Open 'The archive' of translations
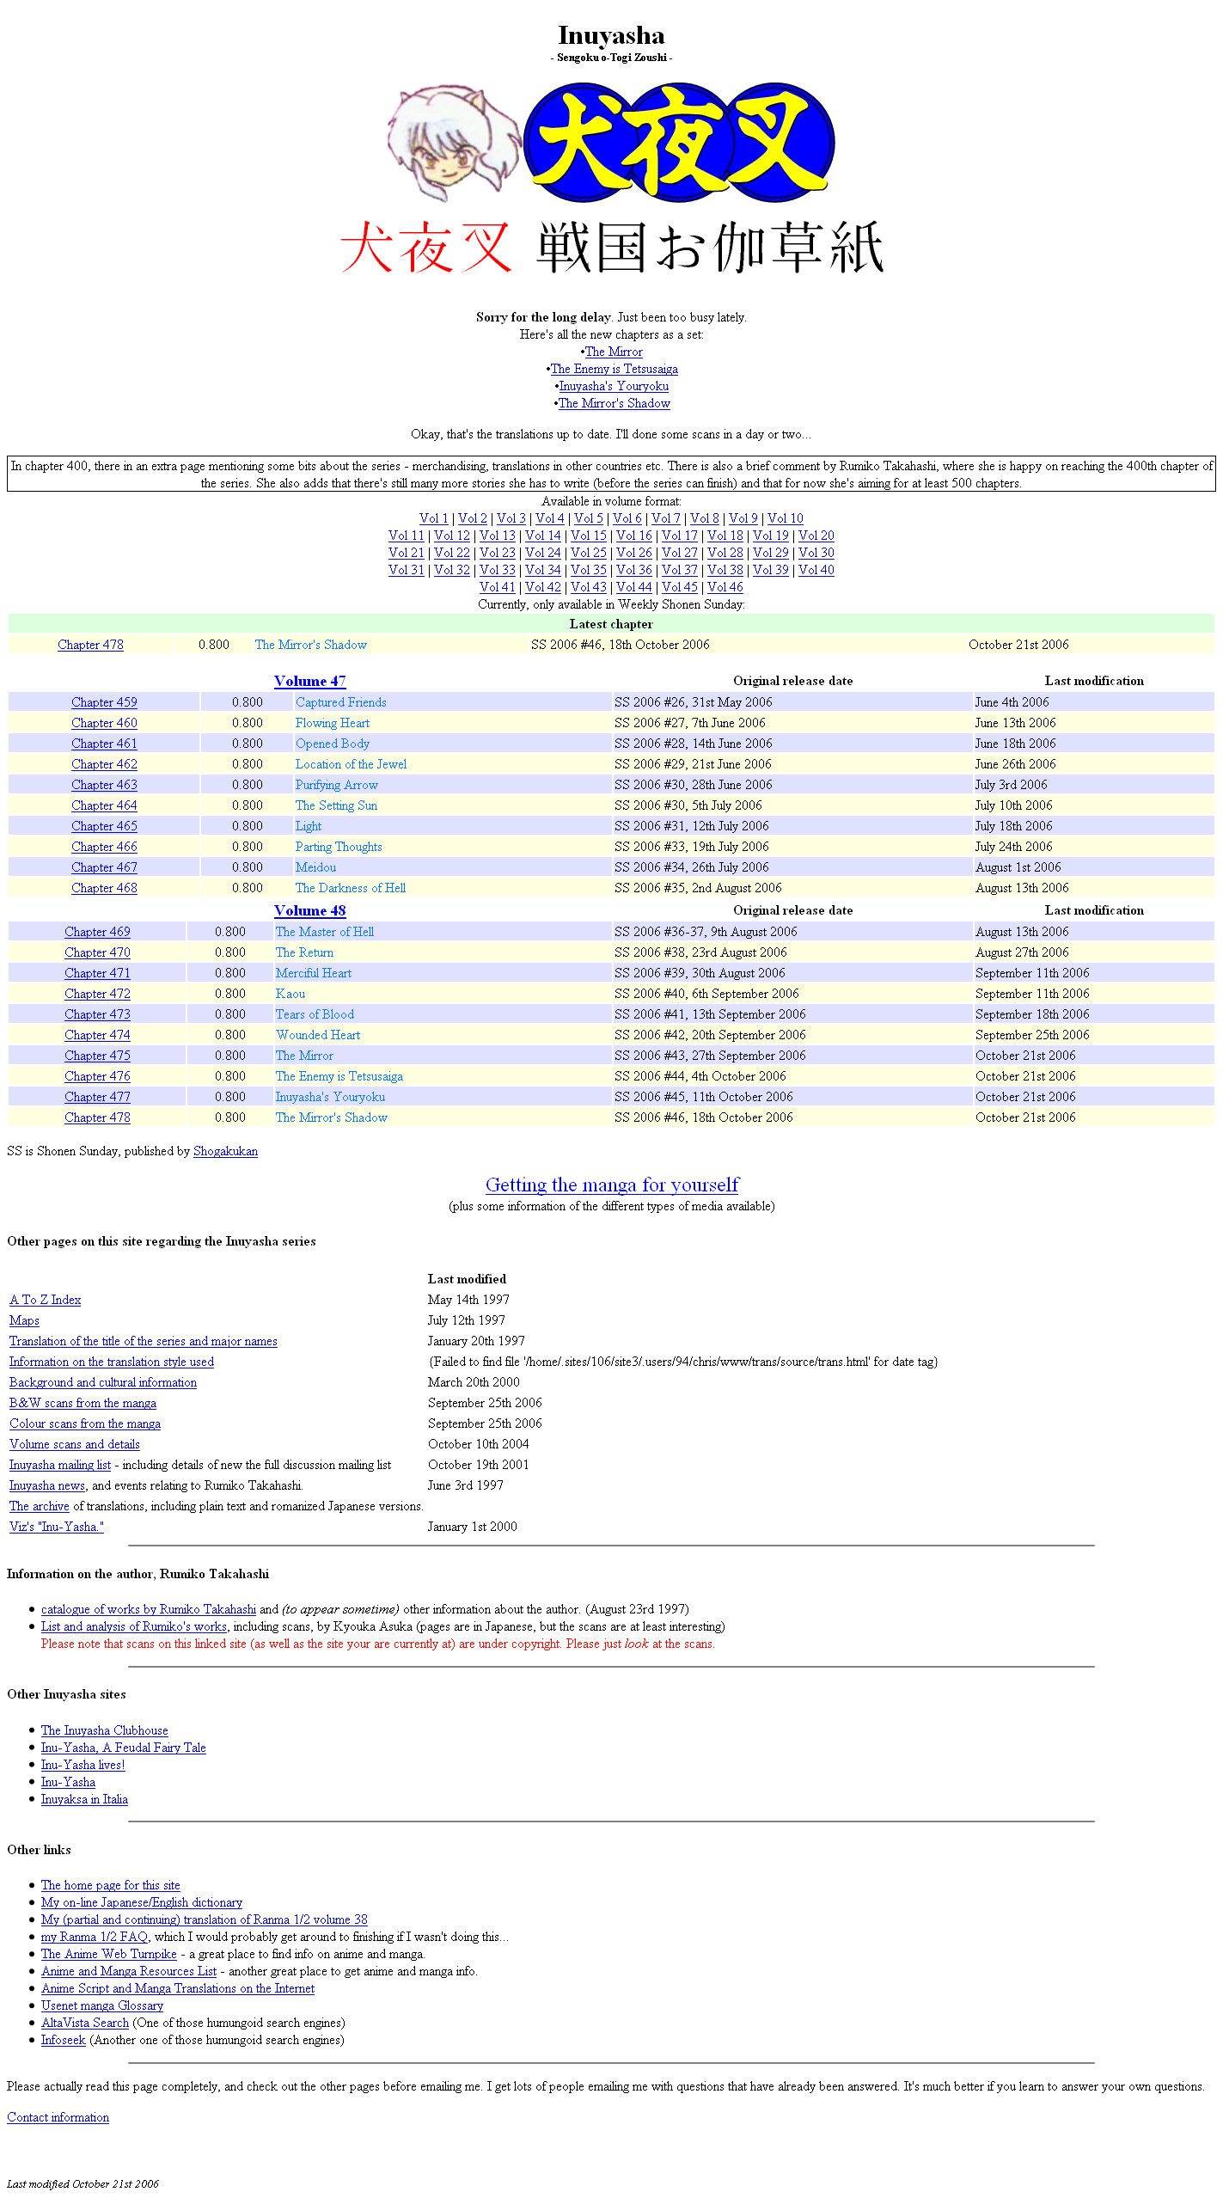The width and height of the screenshot is (1223, 2198). (x=40, y=1506)
